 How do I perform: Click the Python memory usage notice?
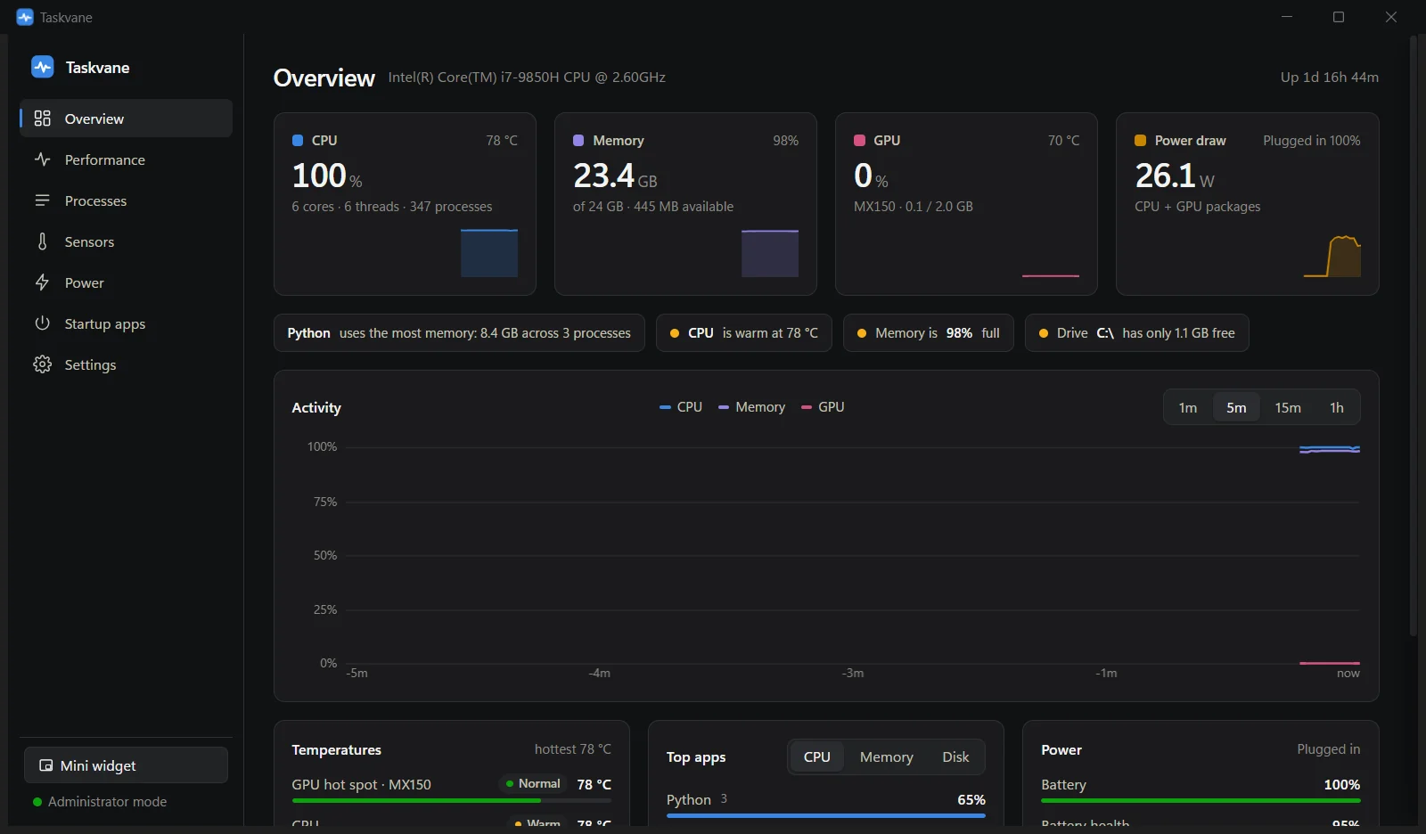(x=459, y=333)
